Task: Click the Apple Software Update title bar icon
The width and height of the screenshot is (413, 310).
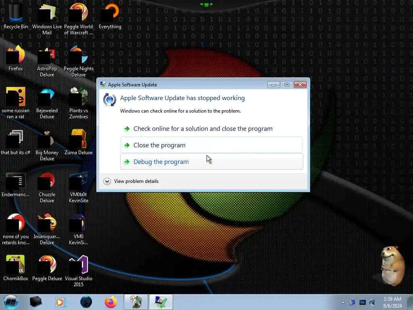Action: (103, 84)
